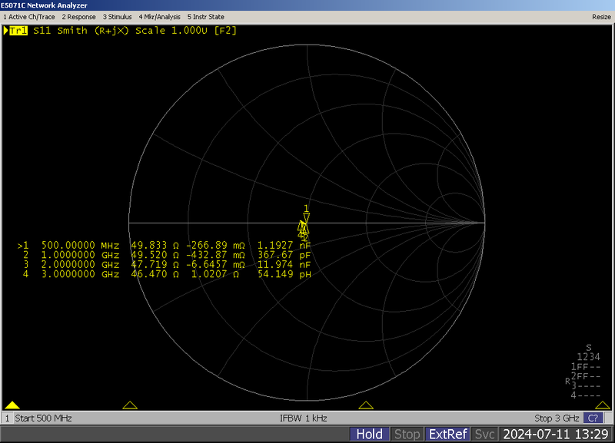Select marker 1 triangle on Smith chart

coord(306,217)
